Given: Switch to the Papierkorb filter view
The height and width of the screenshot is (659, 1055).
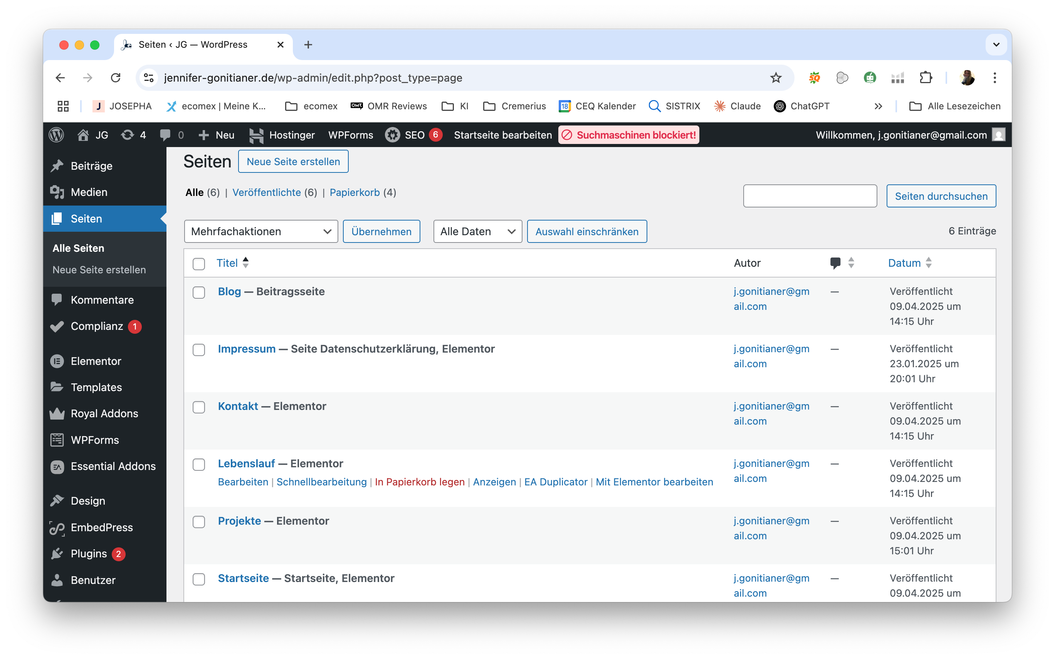Looking at the screenshot, I should pos(354,192).
